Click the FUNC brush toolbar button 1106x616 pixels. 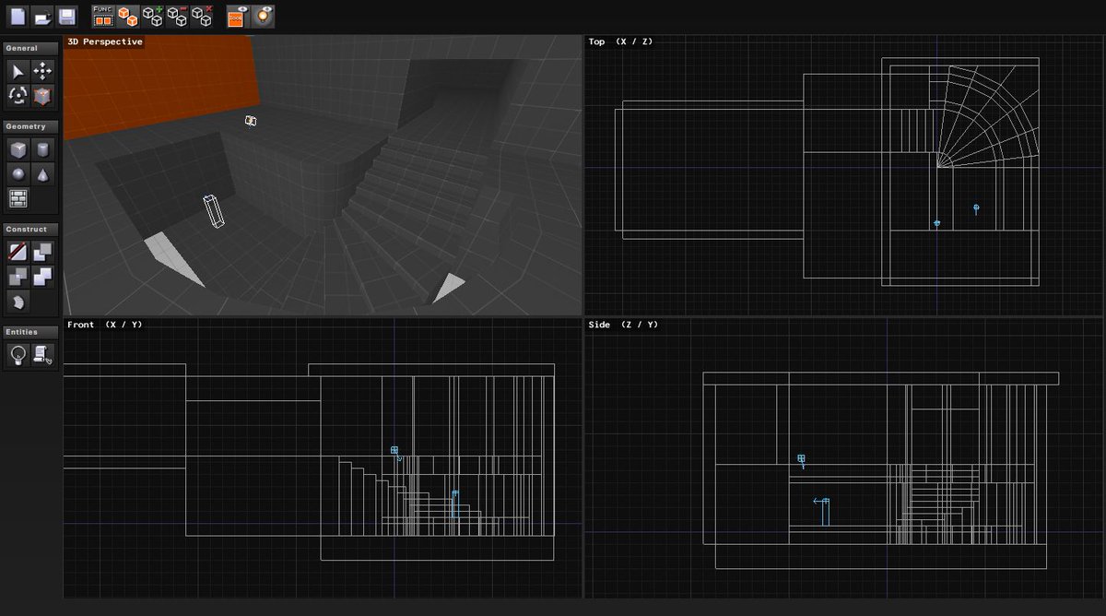[103, 16]
